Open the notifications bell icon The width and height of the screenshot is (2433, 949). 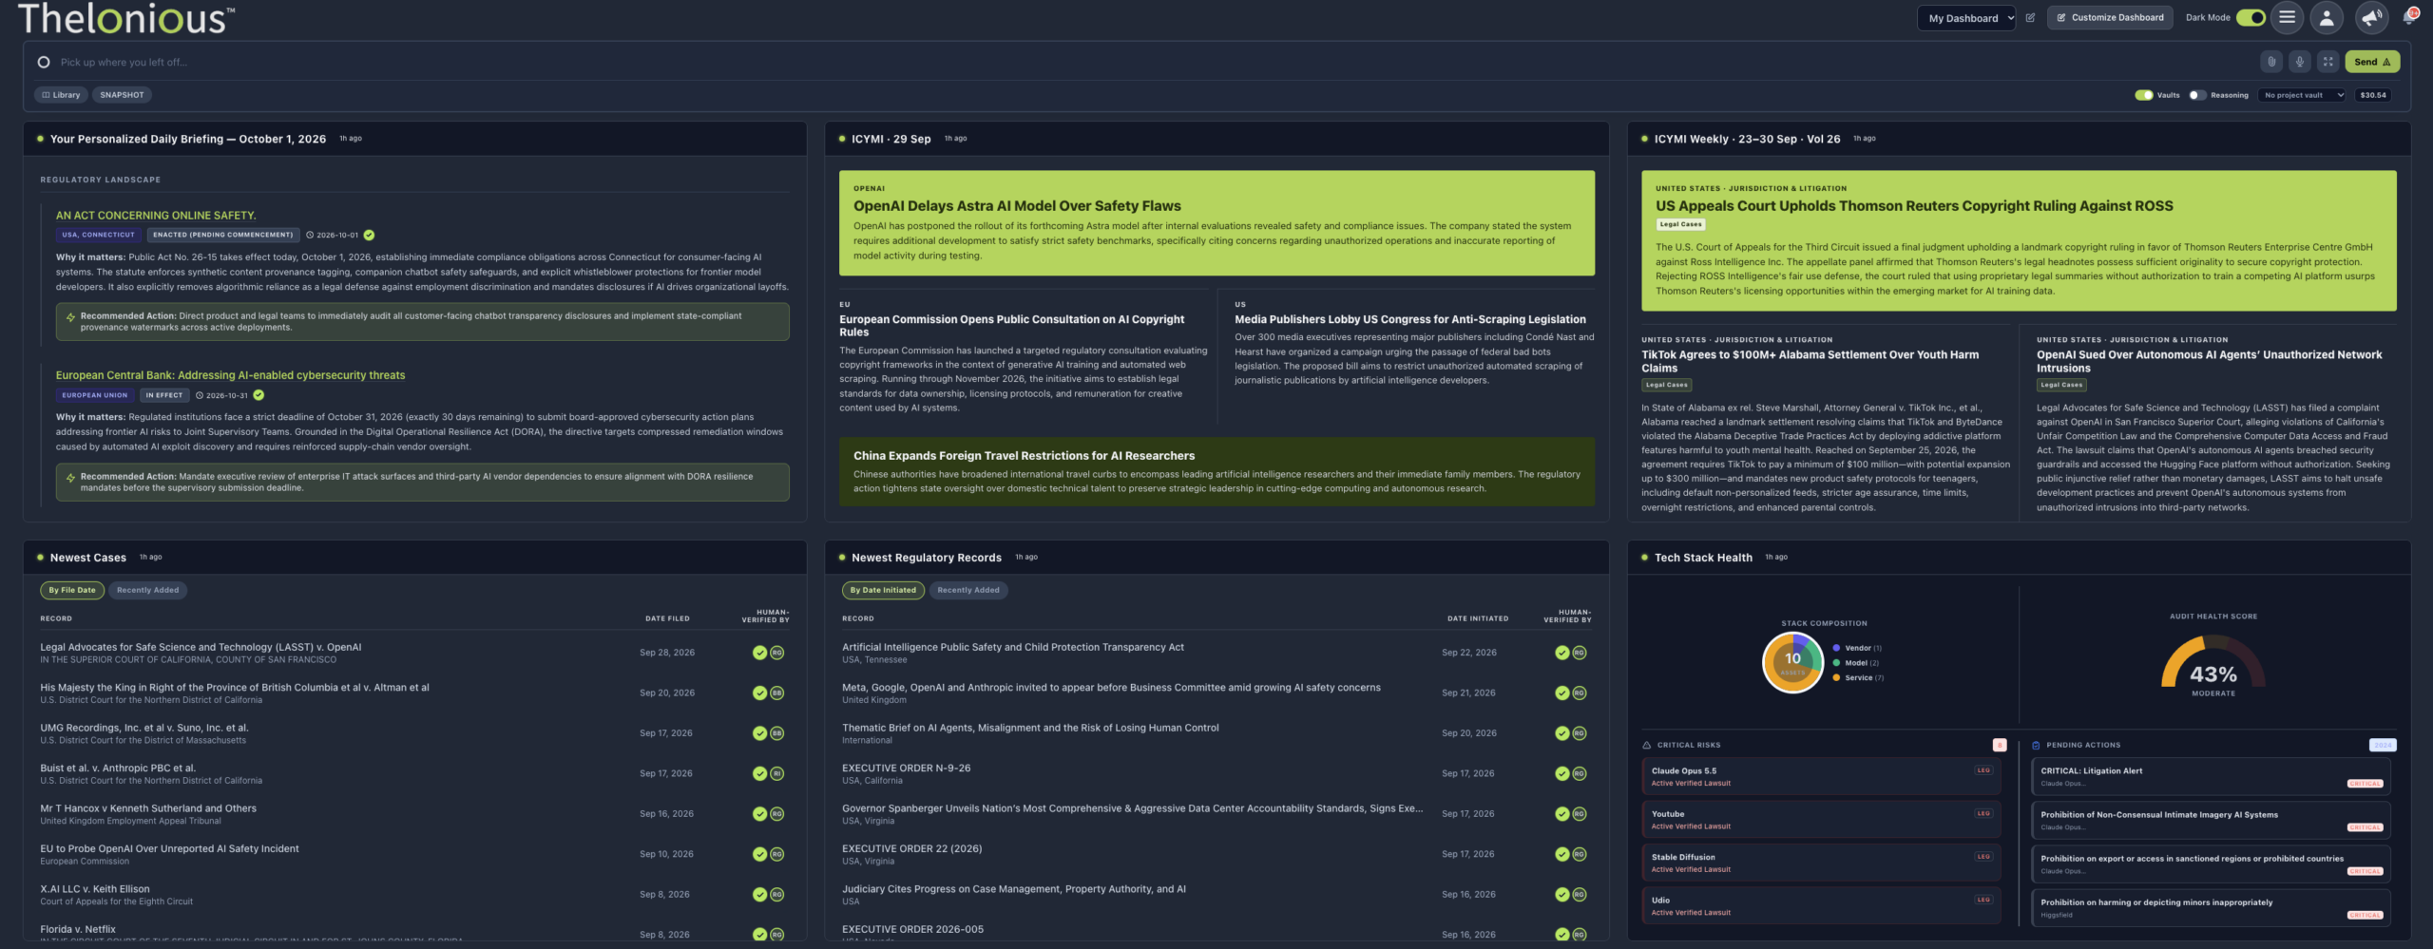coord(2409,17)
